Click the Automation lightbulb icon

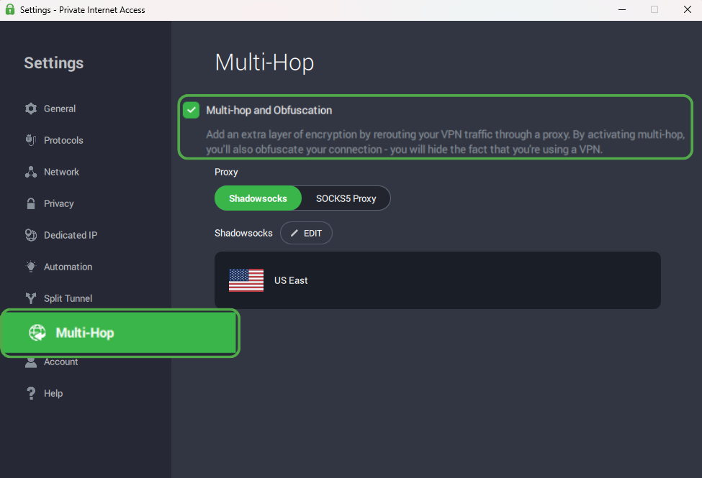(31, 267)
